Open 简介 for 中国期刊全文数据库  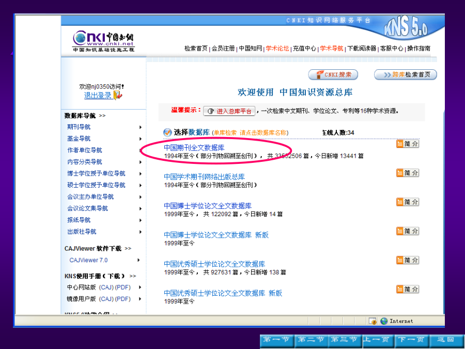tap(408, 144)
